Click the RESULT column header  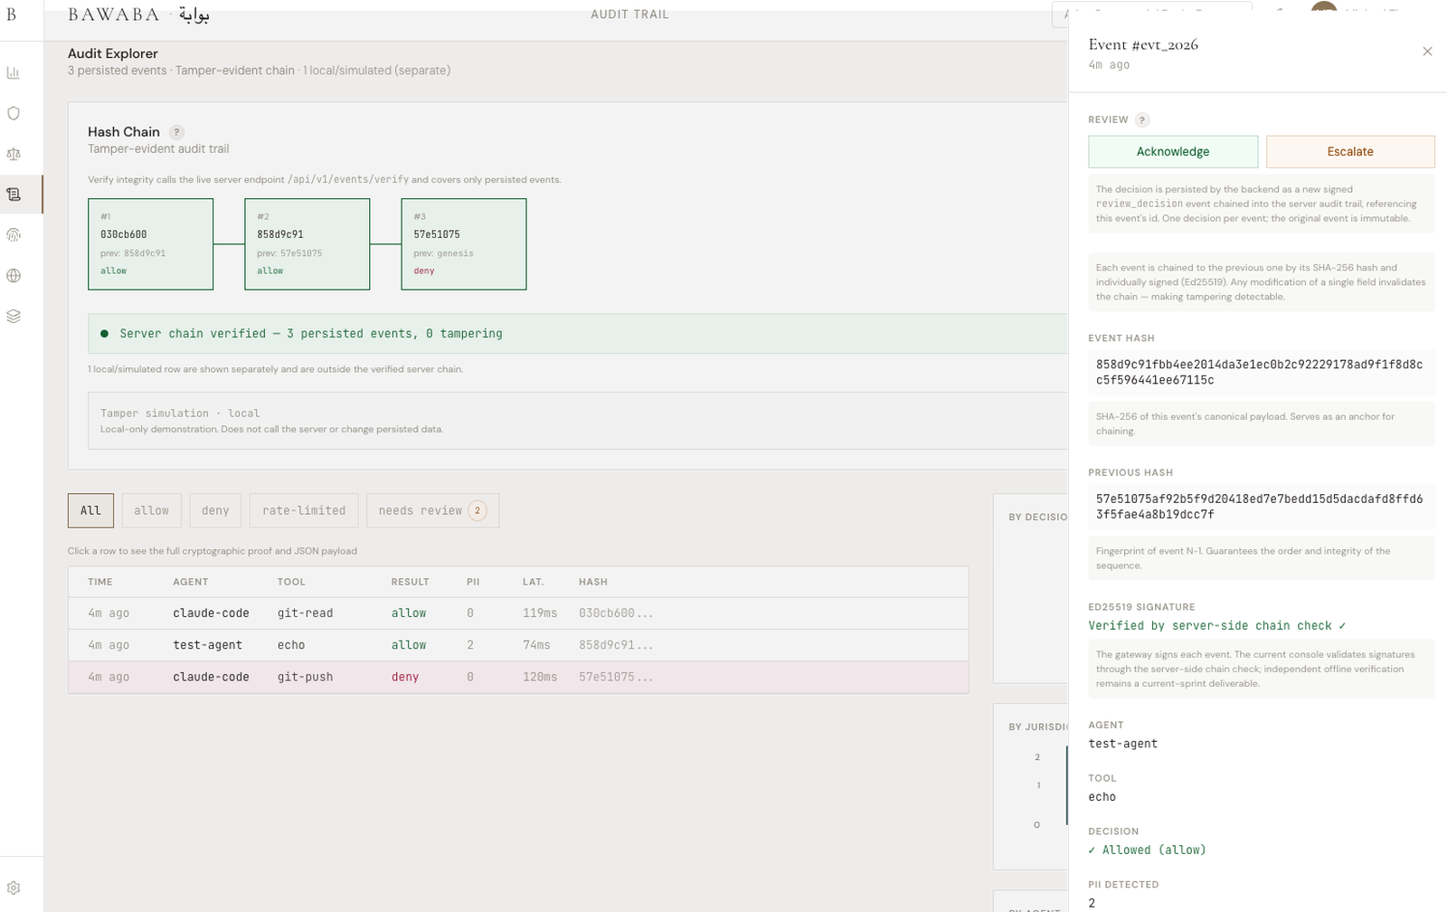click(x=410, y=582)
